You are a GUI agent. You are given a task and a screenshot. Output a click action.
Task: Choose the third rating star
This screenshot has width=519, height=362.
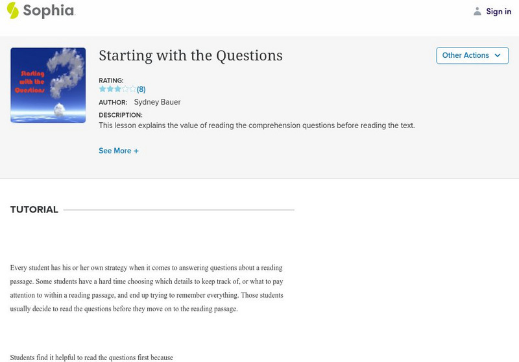coord(117,89)
